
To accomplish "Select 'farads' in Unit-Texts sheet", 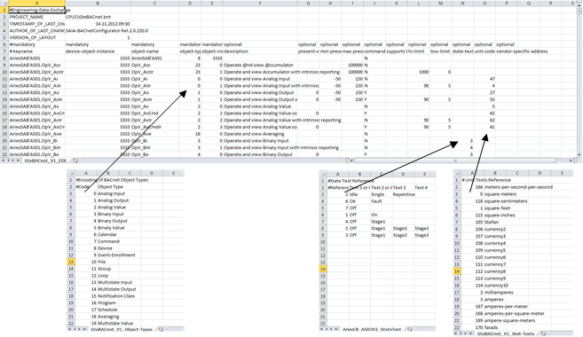I will coord(495,327).
